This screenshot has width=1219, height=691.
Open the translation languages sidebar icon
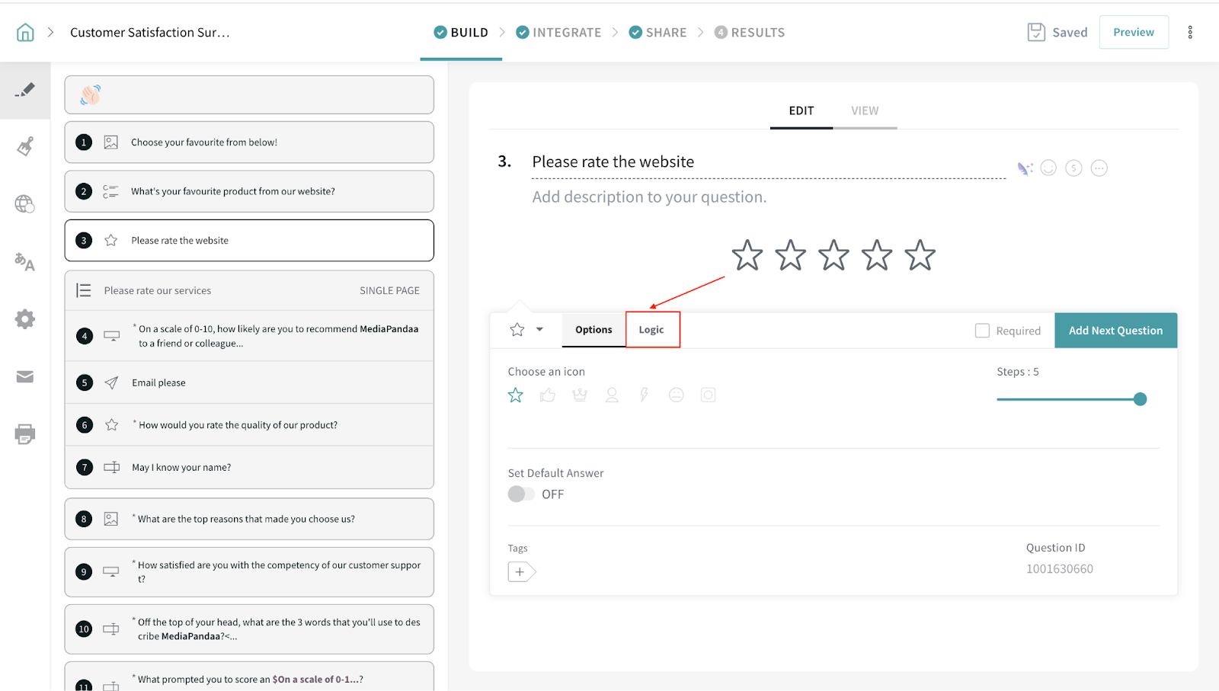pos(25,261)
